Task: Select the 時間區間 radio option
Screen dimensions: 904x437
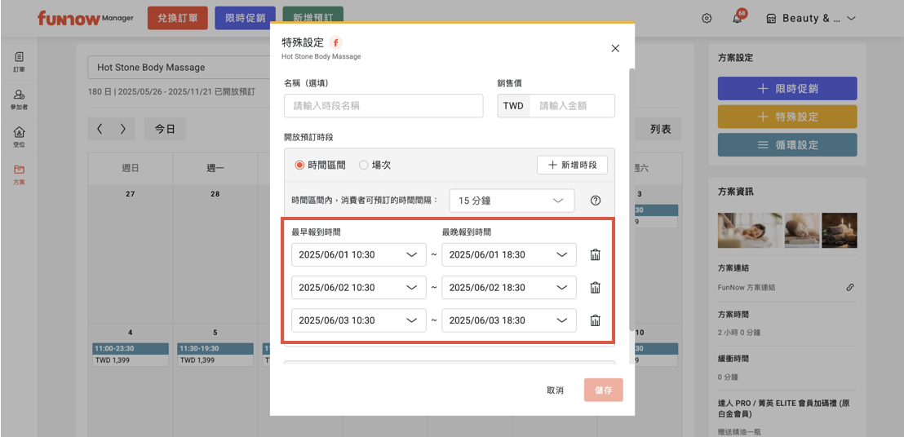Action: point(299,165)
